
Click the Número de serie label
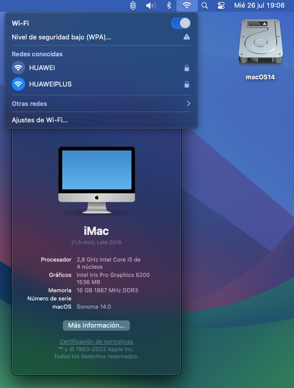pos(49,298)
